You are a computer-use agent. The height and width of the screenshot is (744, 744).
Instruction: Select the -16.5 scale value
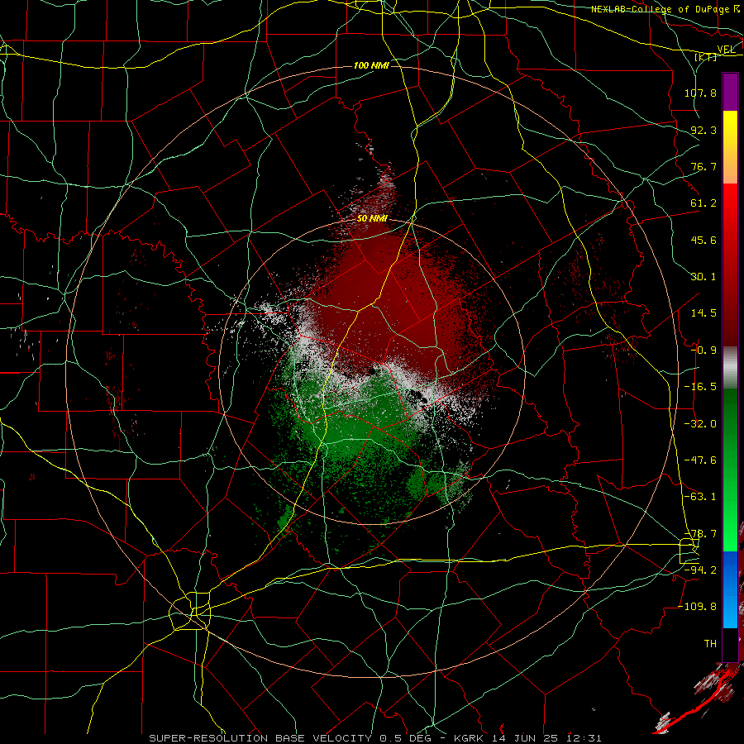coord(700,387)
